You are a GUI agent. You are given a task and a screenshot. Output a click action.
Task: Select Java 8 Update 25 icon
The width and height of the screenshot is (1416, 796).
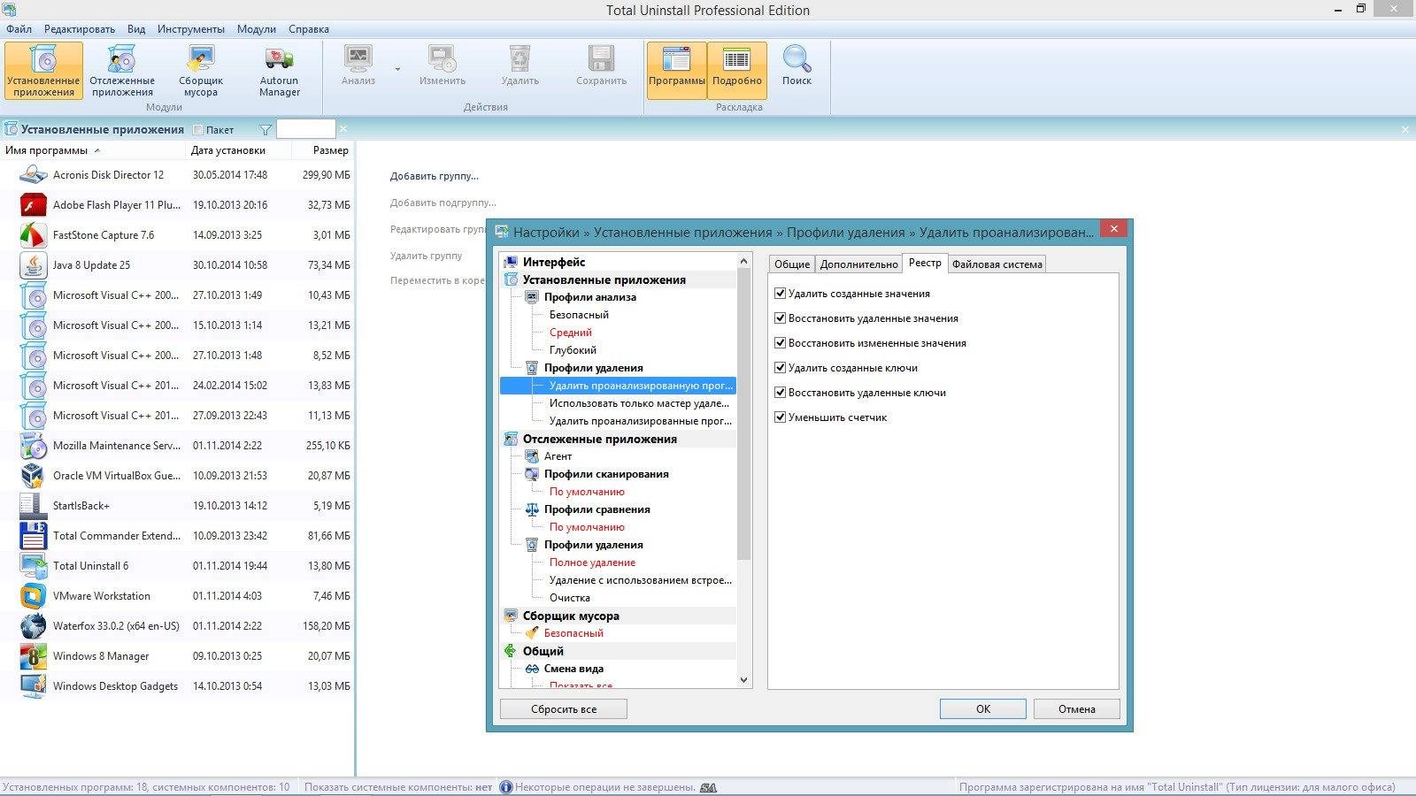coord(33,265)
